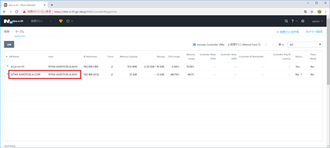Expand the 仮想マシン navigation dropdown
Image resolution: width=330 pixels, height=148 pixels.
(41, 21)
